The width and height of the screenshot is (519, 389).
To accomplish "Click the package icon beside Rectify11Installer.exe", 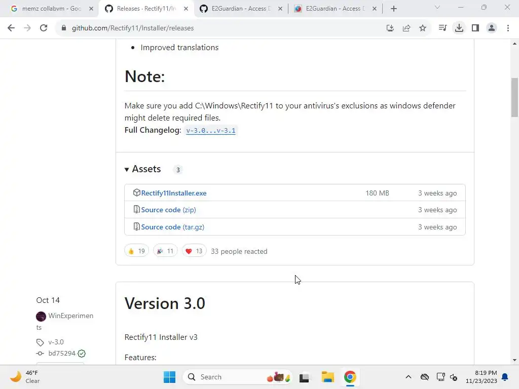I will point(136,192).
